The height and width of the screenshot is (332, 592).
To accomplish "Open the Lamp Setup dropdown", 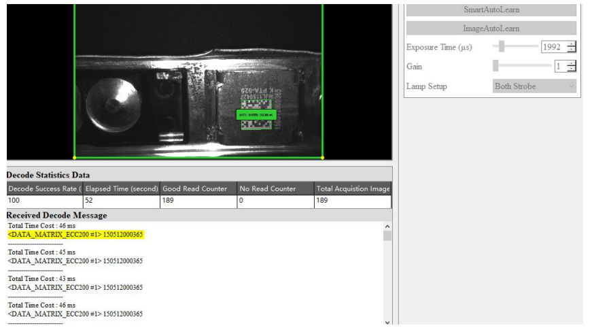I will click(534, 86).
